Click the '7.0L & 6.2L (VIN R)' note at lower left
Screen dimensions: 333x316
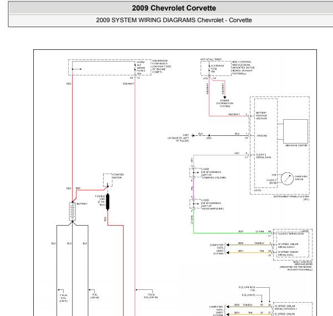pos(63,298)
